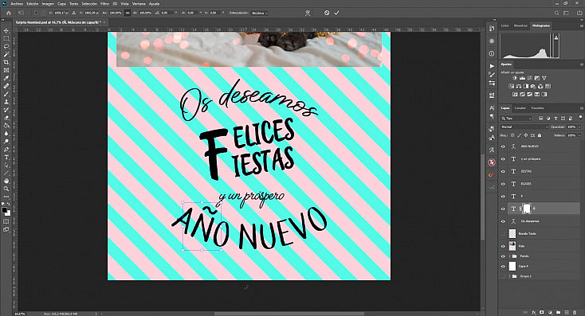
Task: Hide the ELICES text layer
Action: [x=503, y=184]
